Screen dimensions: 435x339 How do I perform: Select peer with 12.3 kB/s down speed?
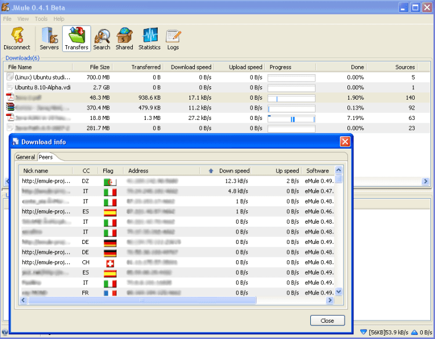point(177,181)
